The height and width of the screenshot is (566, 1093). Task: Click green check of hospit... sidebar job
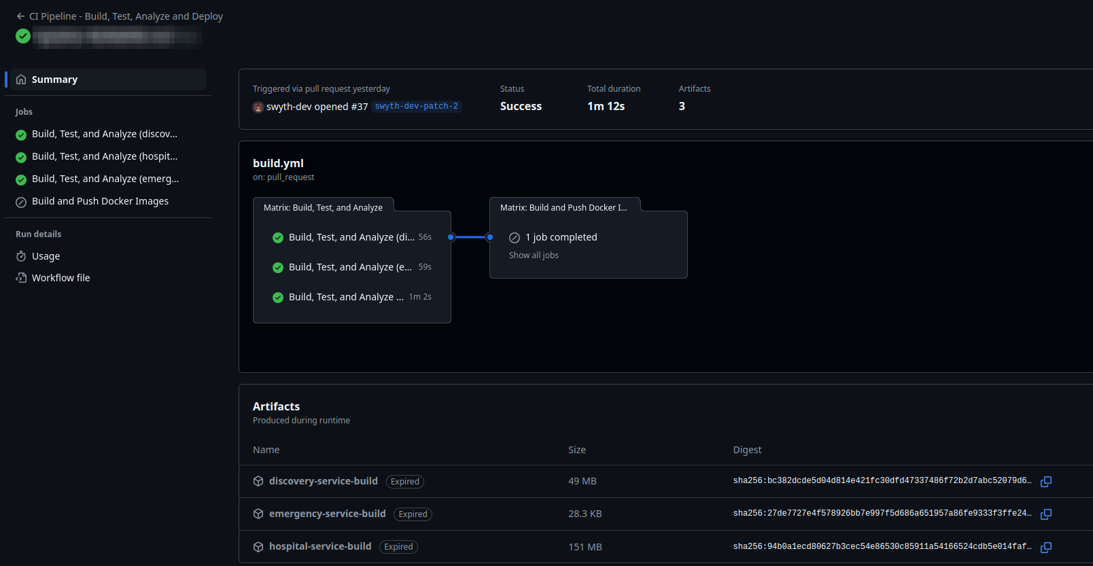point(21,157)
